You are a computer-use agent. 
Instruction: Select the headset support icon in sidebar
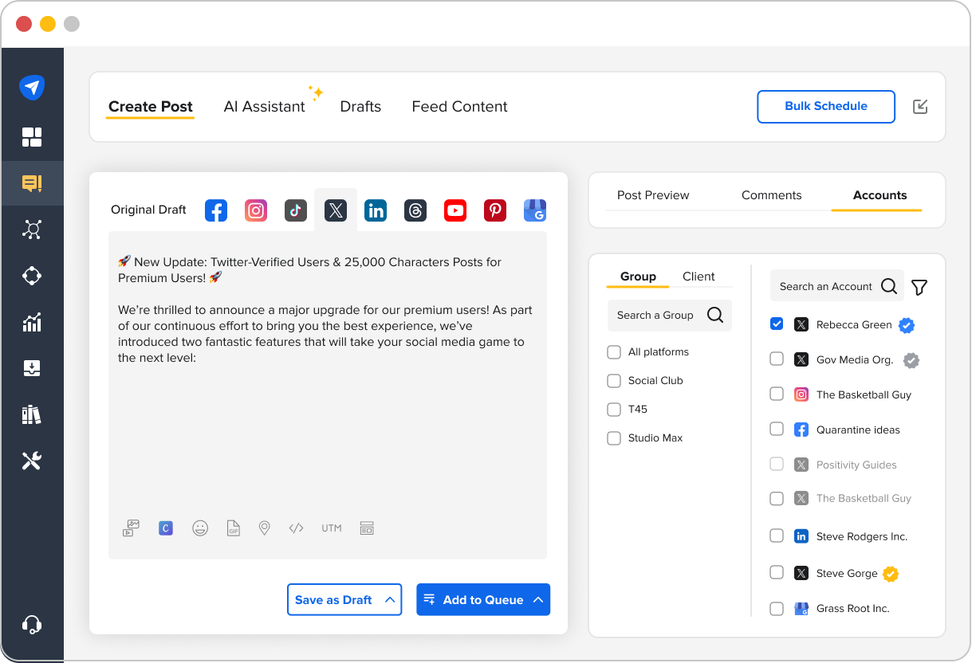tap(33, 625)
